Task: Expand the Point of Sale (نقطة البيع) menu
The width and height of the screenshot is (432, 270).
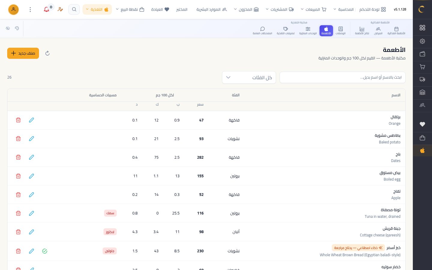Action: point(130,10)
